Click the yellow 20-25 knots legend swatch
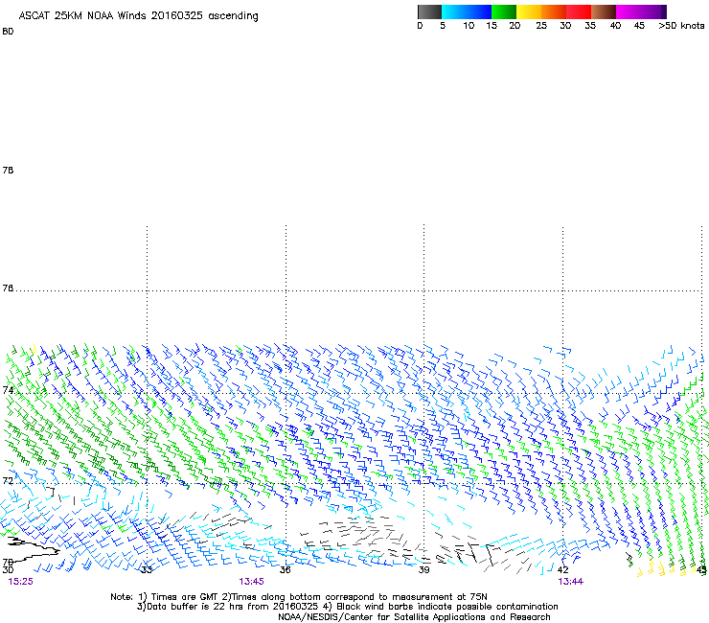Viewport: 709px width, 623px height. click(529, 12)
